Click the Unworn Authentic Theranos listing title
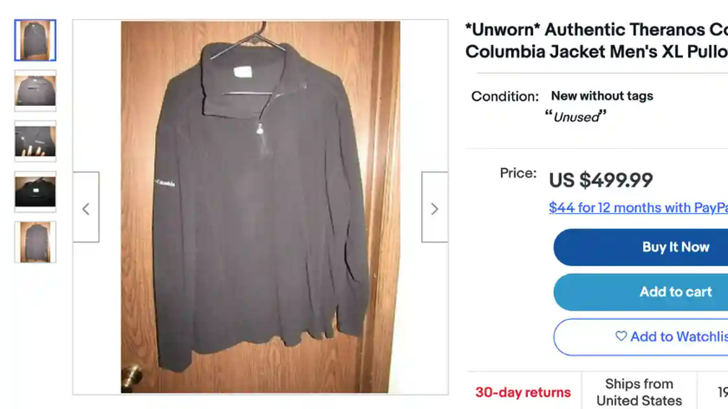This screenshot has width=728, height=409. click(596, 40)
